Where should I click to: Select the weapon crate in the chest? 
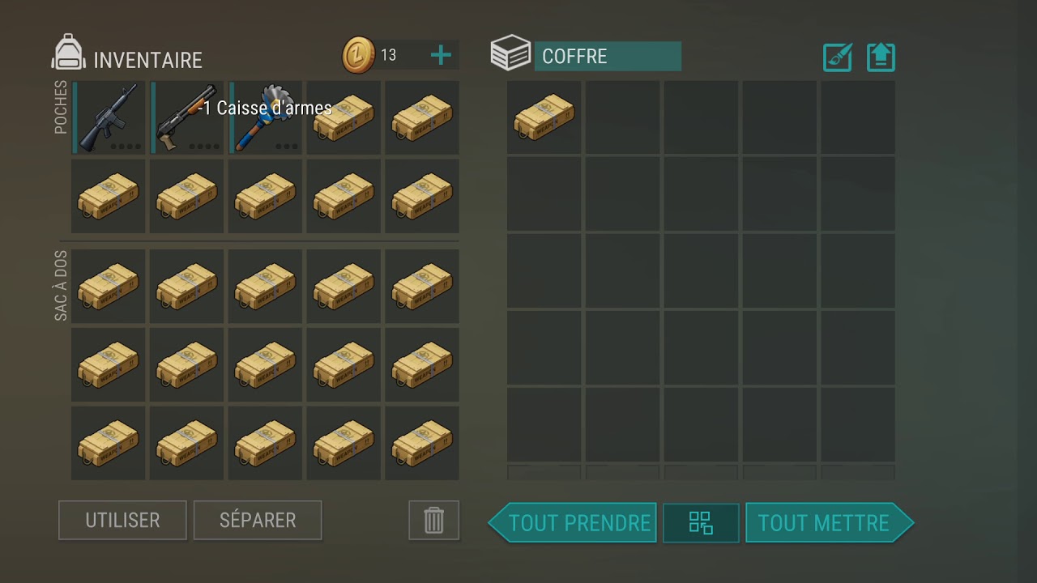[x=544, y=117]
